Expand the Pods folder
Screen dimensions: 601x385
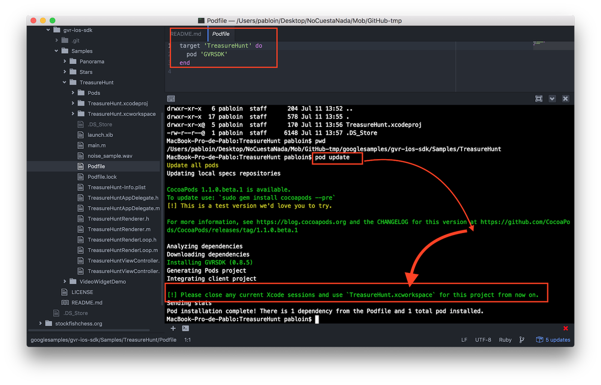[x=73, y=93]
